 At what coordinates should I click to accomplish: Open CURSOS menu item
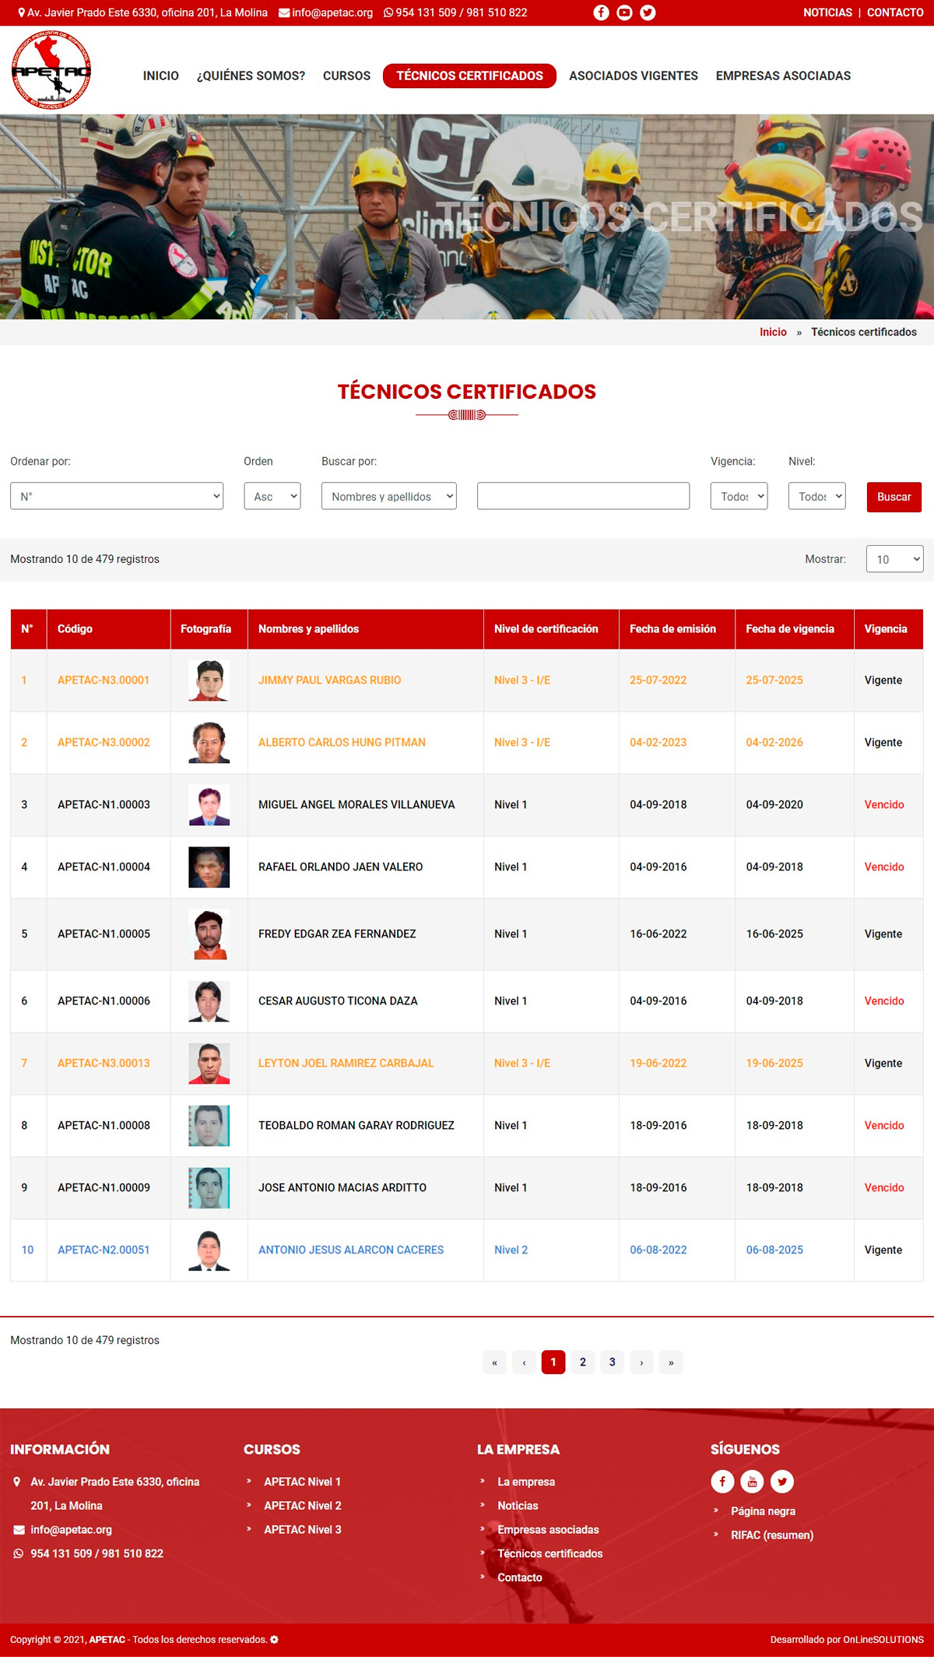tap(347, 76)
